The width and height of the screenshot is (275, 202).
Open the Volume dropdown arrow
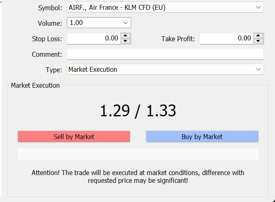[125, 23]
